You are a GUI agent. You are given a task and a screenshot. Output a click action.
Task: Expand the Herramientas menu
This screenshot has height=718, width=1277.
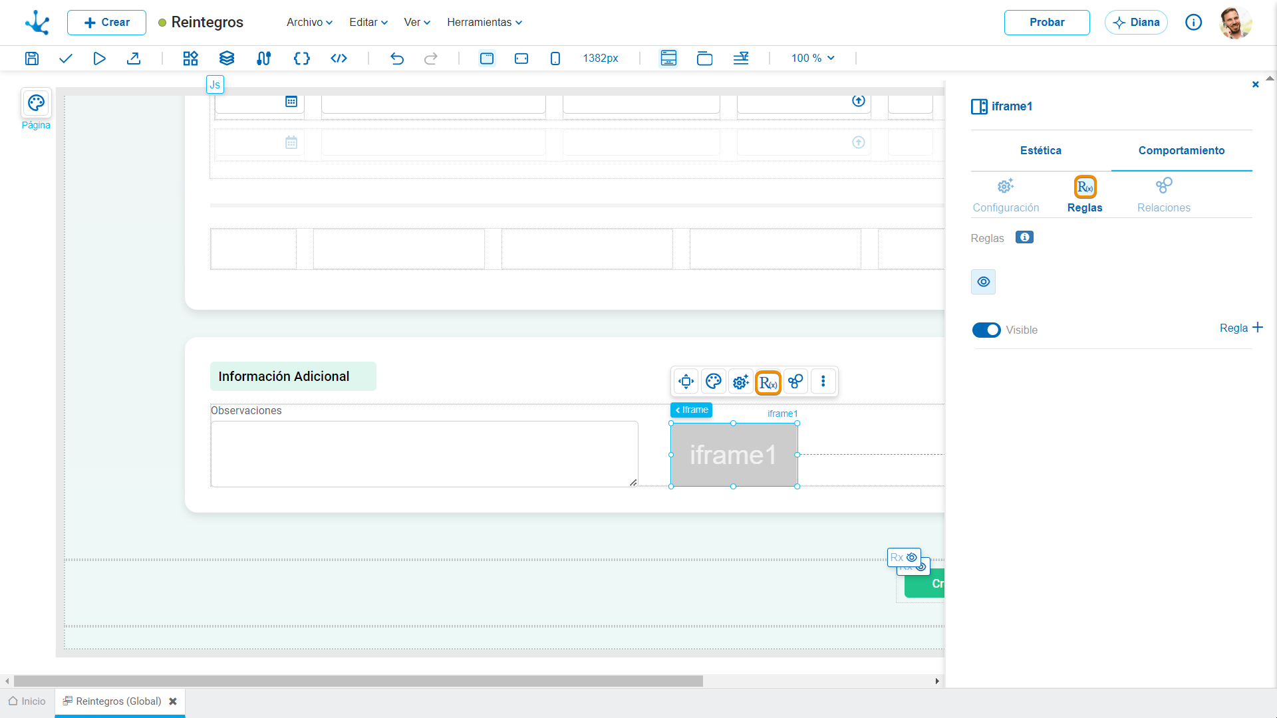pos(484,23)
